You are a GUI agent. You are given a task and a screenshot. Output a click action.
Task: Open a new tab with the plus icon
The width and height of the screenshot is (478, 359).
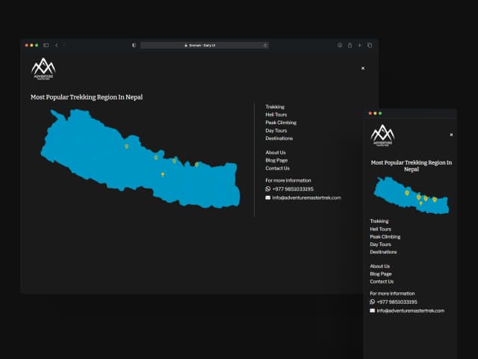click(359, 45)
